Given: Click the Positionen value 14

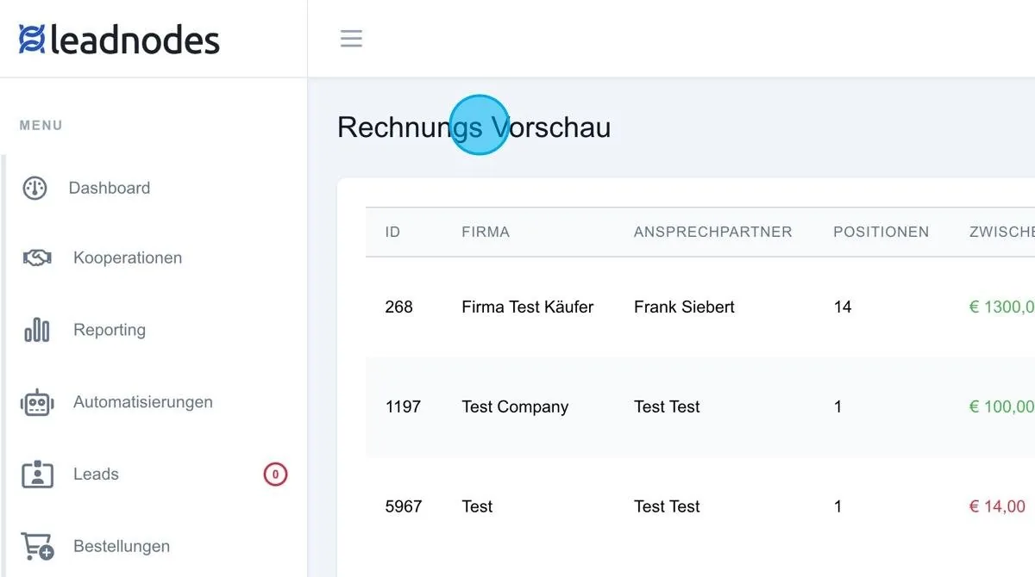Looking at the screenshot, I should click(x=843, y=307).
